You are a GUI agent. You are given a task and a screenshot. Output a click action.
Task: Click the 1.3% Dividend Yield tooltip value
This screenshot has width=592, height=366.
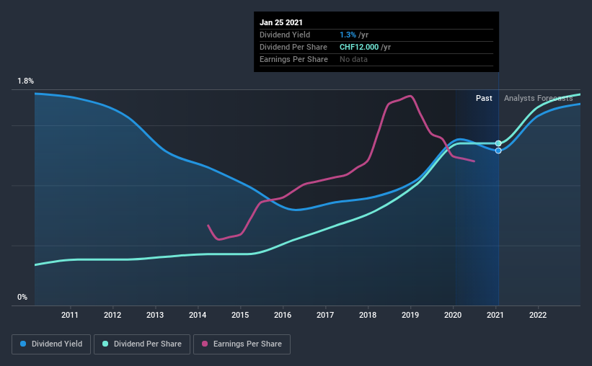348,35
